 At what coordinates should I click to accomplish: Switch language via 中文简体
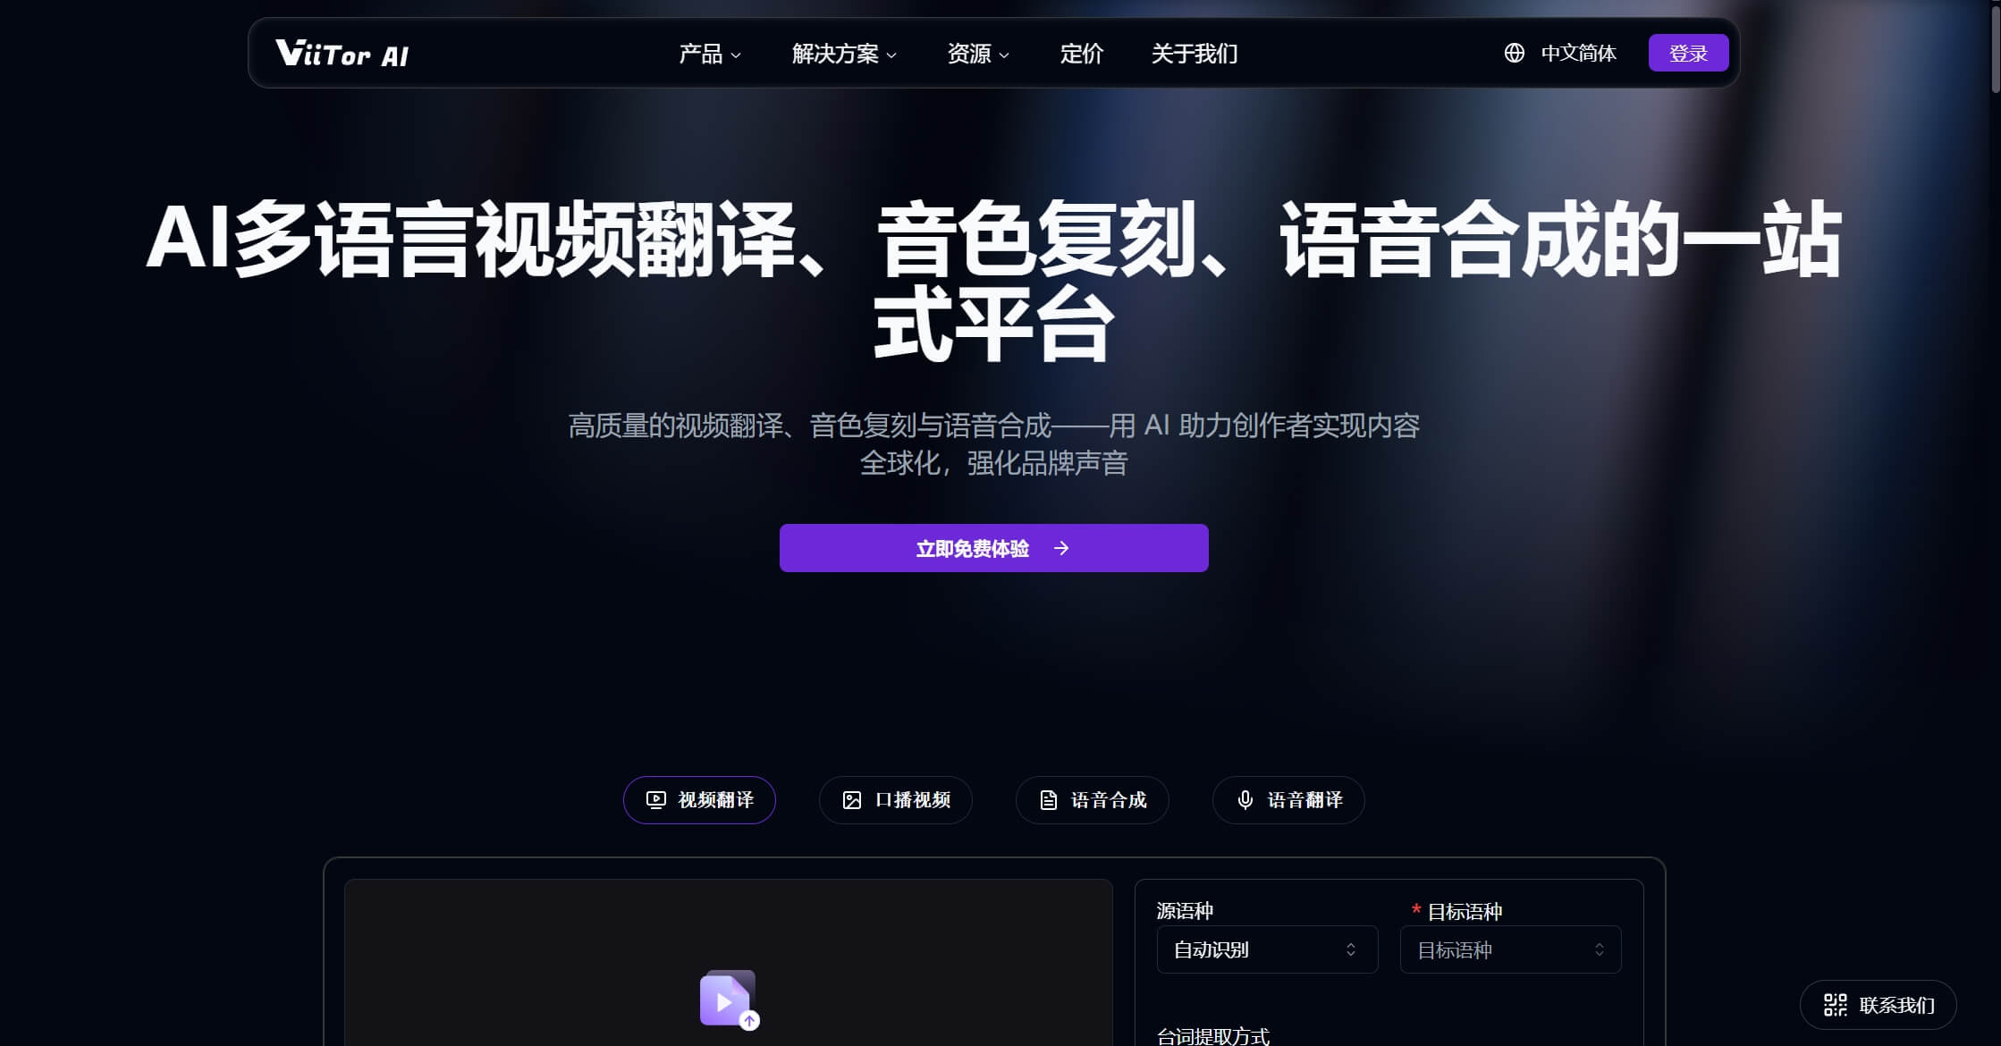pos(1578,54)
